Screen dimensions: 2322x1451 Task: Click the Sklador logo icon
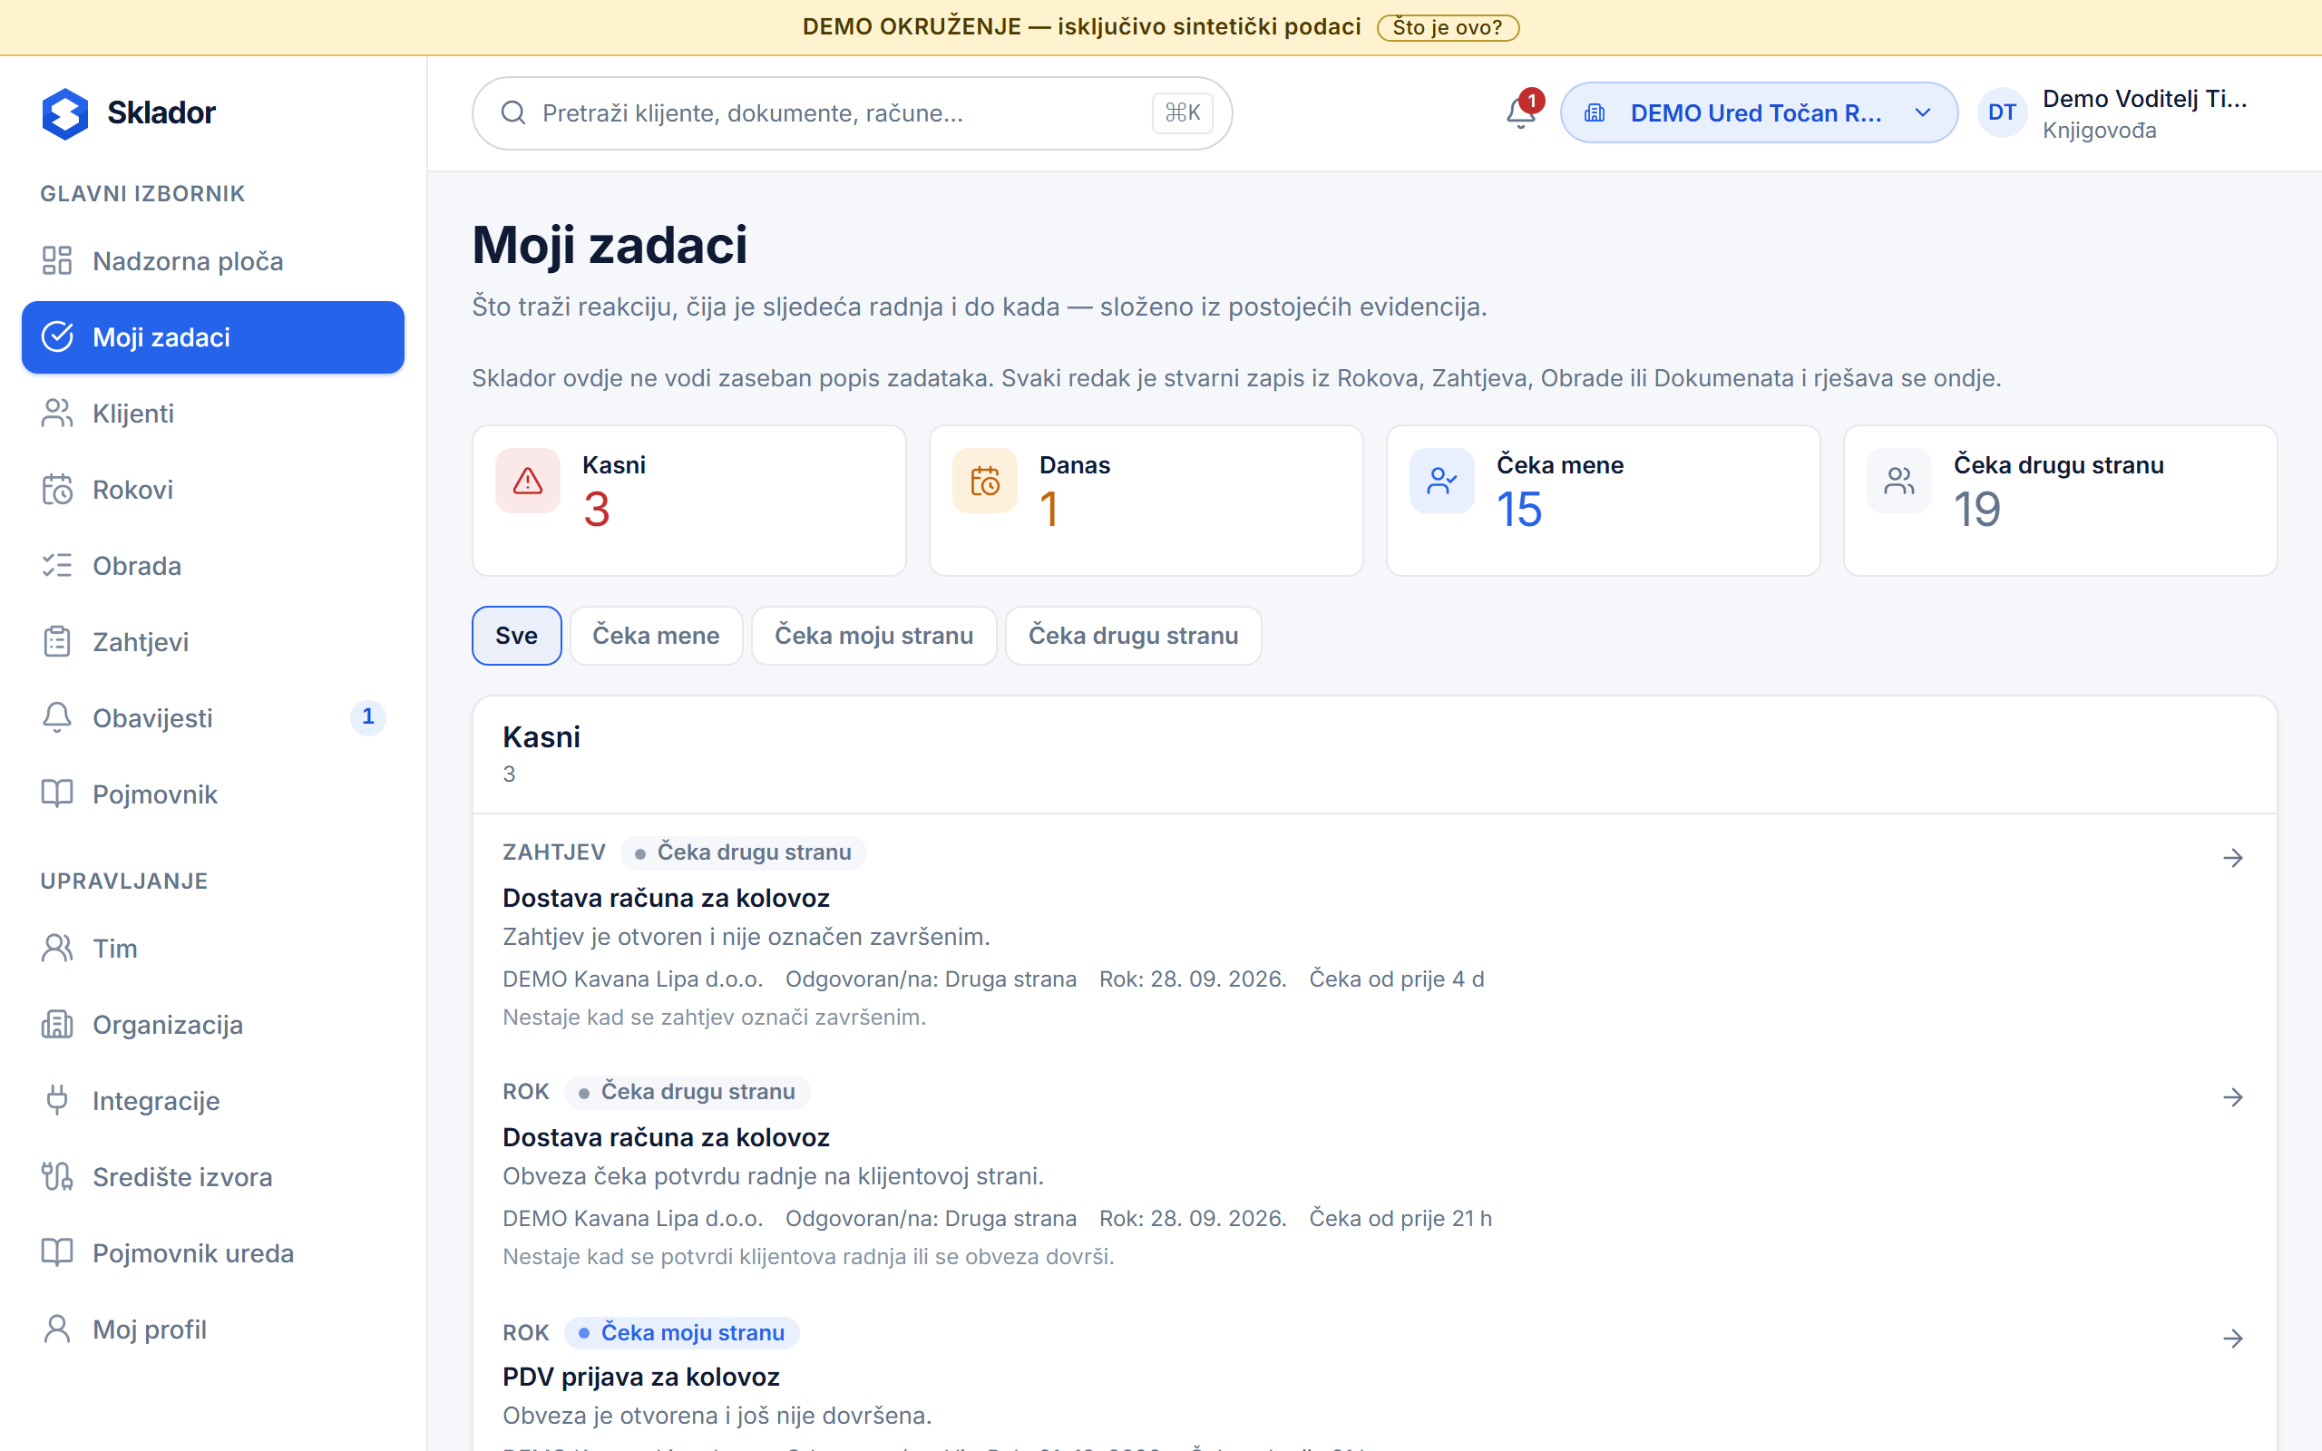64,113
